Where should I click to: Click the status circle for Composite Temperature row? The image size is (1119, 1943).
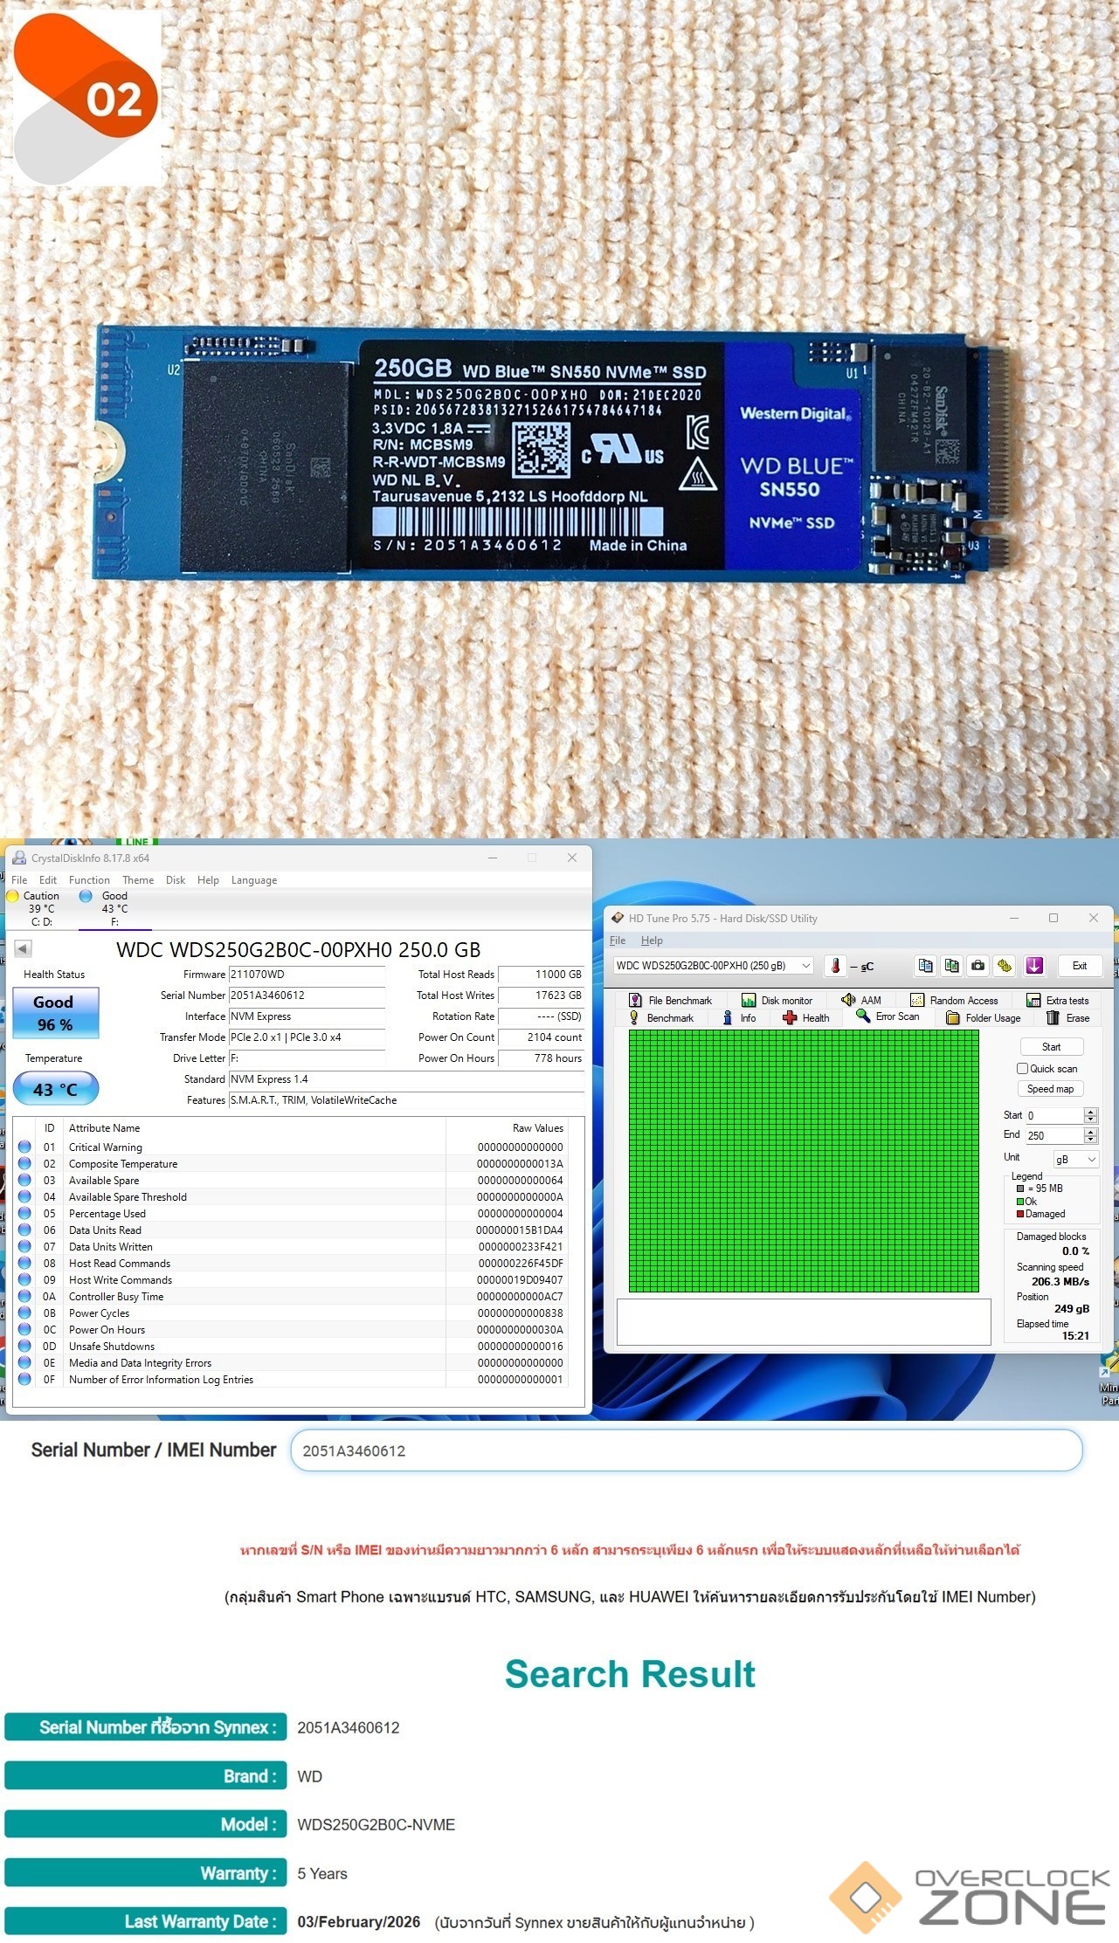24,1164
